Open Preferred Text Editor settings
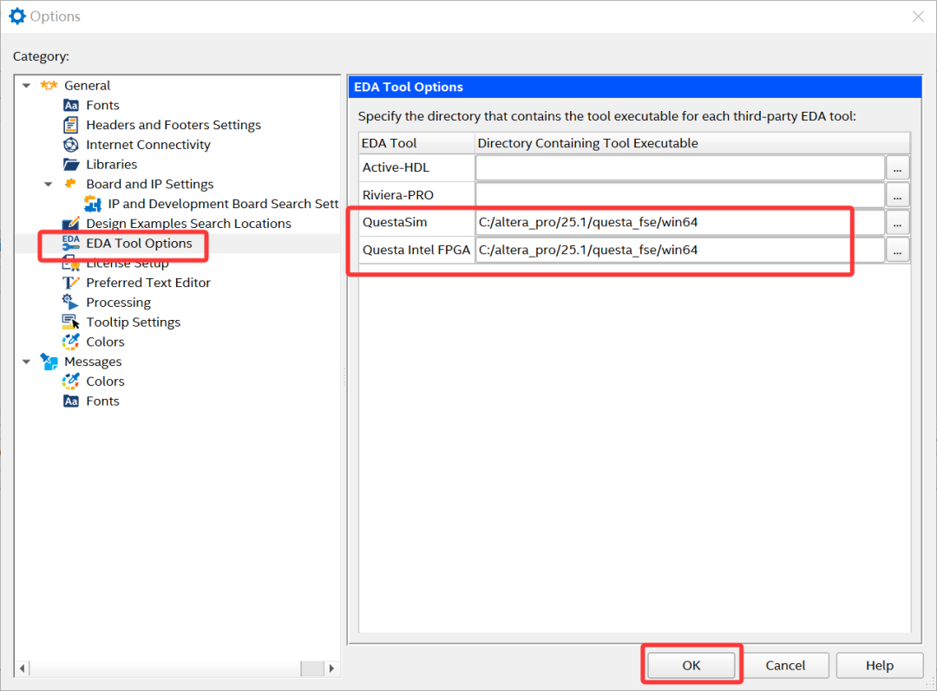The width and height of the screenshot is (937, 691). tap(148, 283)
